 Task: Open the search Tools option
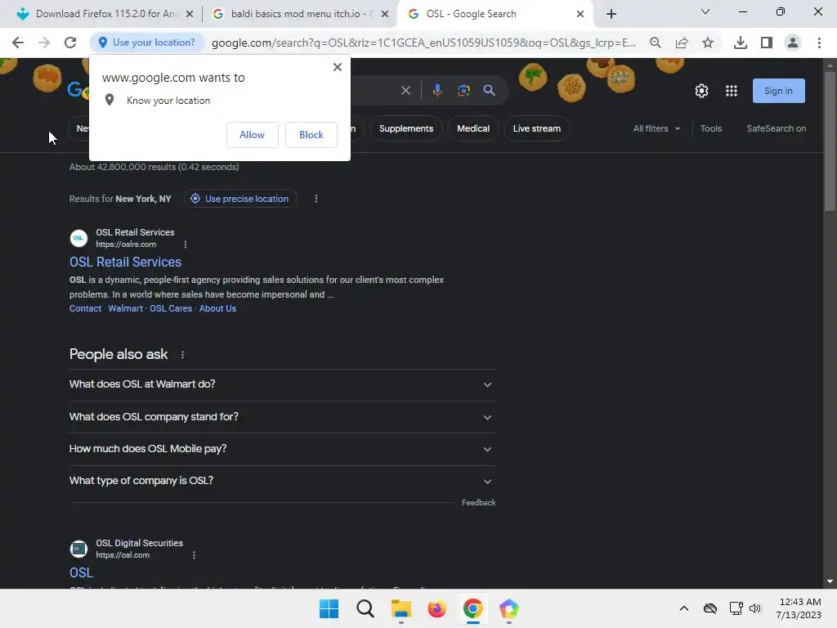click(710, 128)
